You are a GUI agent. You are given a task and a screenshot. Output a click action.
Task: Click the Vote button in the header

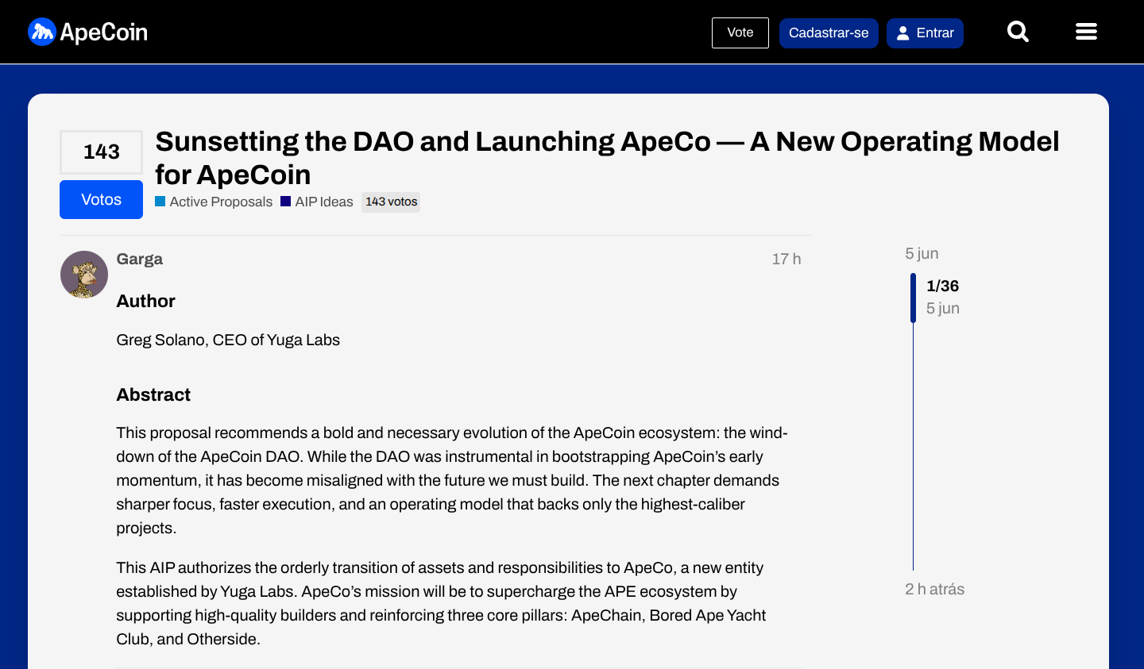[740, 33]
